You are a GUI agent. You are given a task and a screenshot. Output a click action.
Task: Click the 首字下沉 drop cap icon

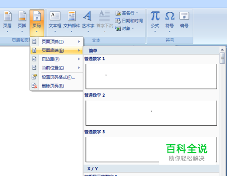point(104,16)
